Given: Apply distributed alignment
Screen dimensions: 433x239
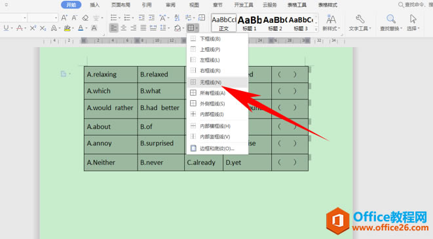Looking at the screenshot, I should pos(153,28).
